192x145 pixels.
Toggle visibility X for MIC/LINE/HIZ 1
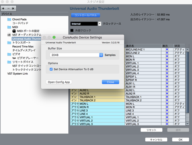coord(167,50)
